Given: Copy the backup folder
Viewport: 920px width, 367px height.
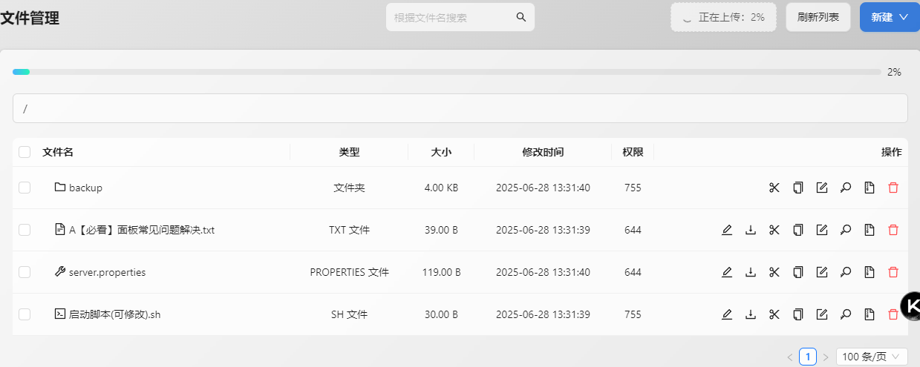Looking at the screenshot, I should coord(798,188).
